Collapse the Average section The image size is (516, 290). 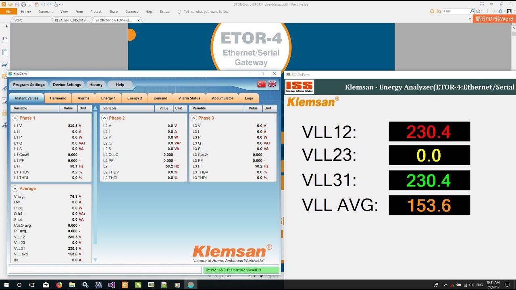[x=15, y=188]
